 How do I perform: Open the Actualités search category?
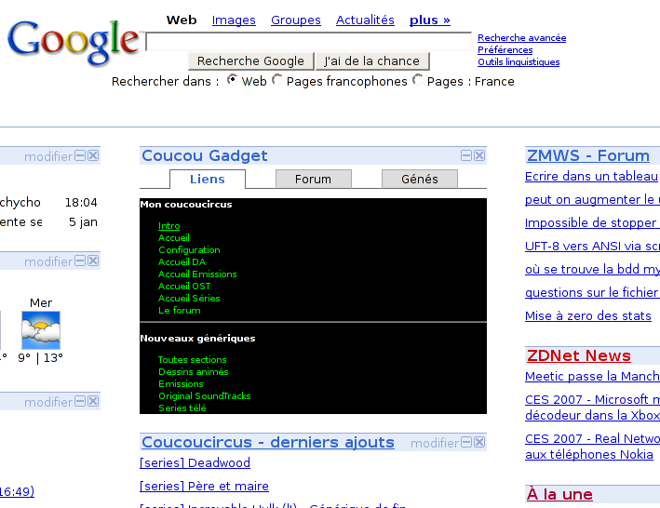click(x=365, y=20)
